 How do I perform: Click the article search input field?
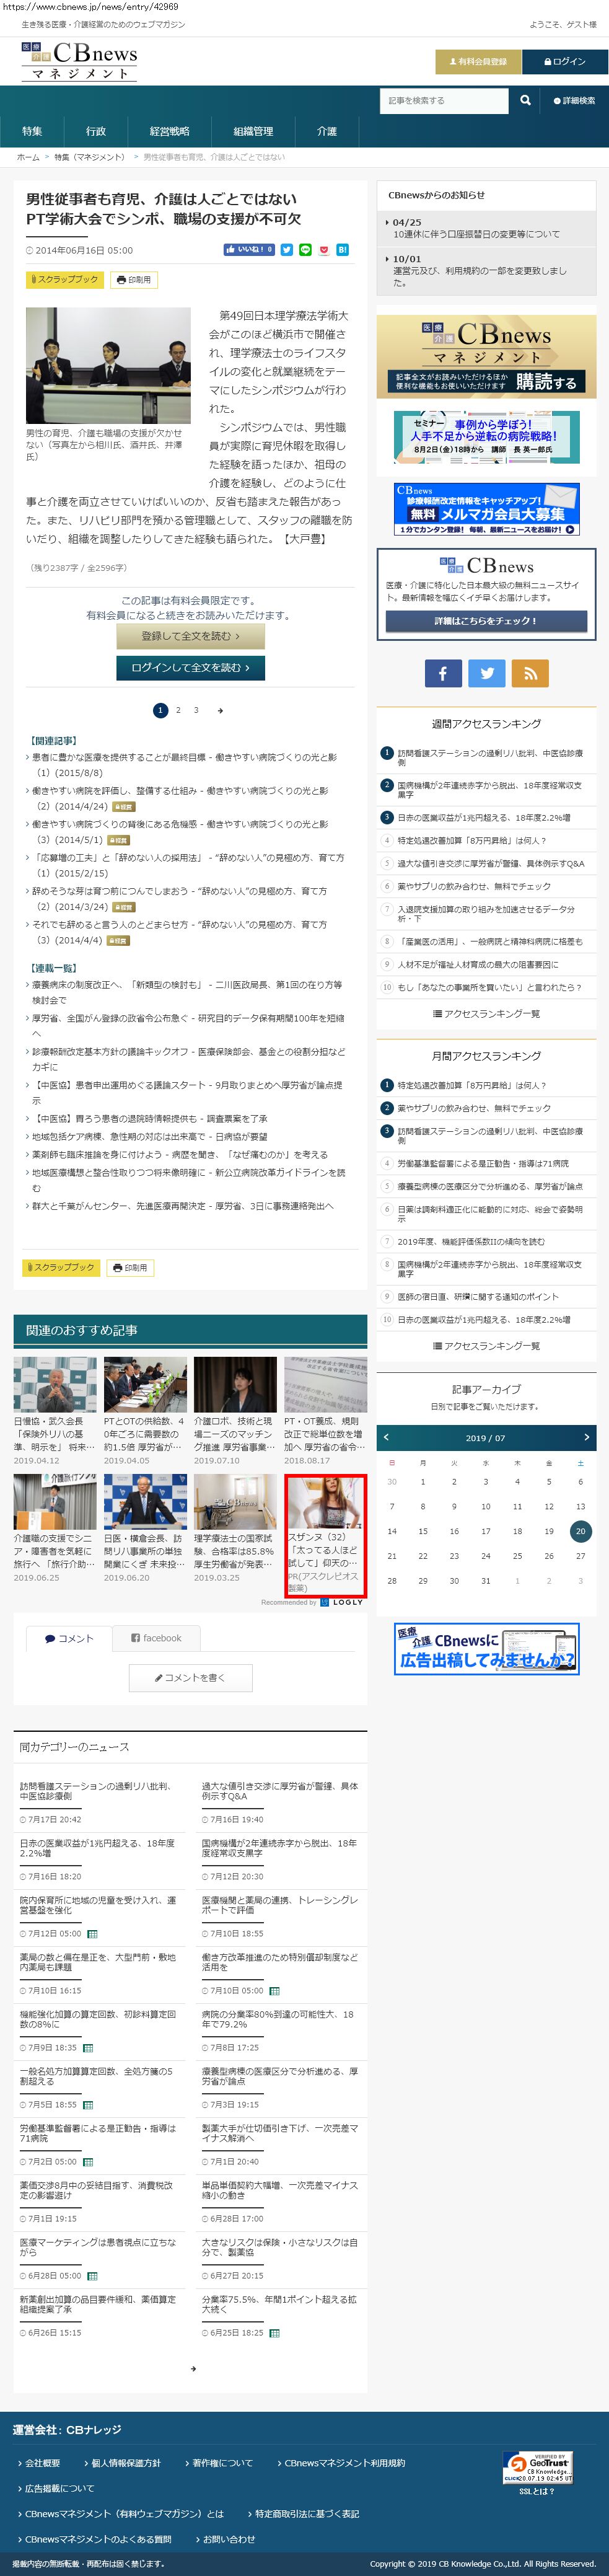click(x=443, y=100)
